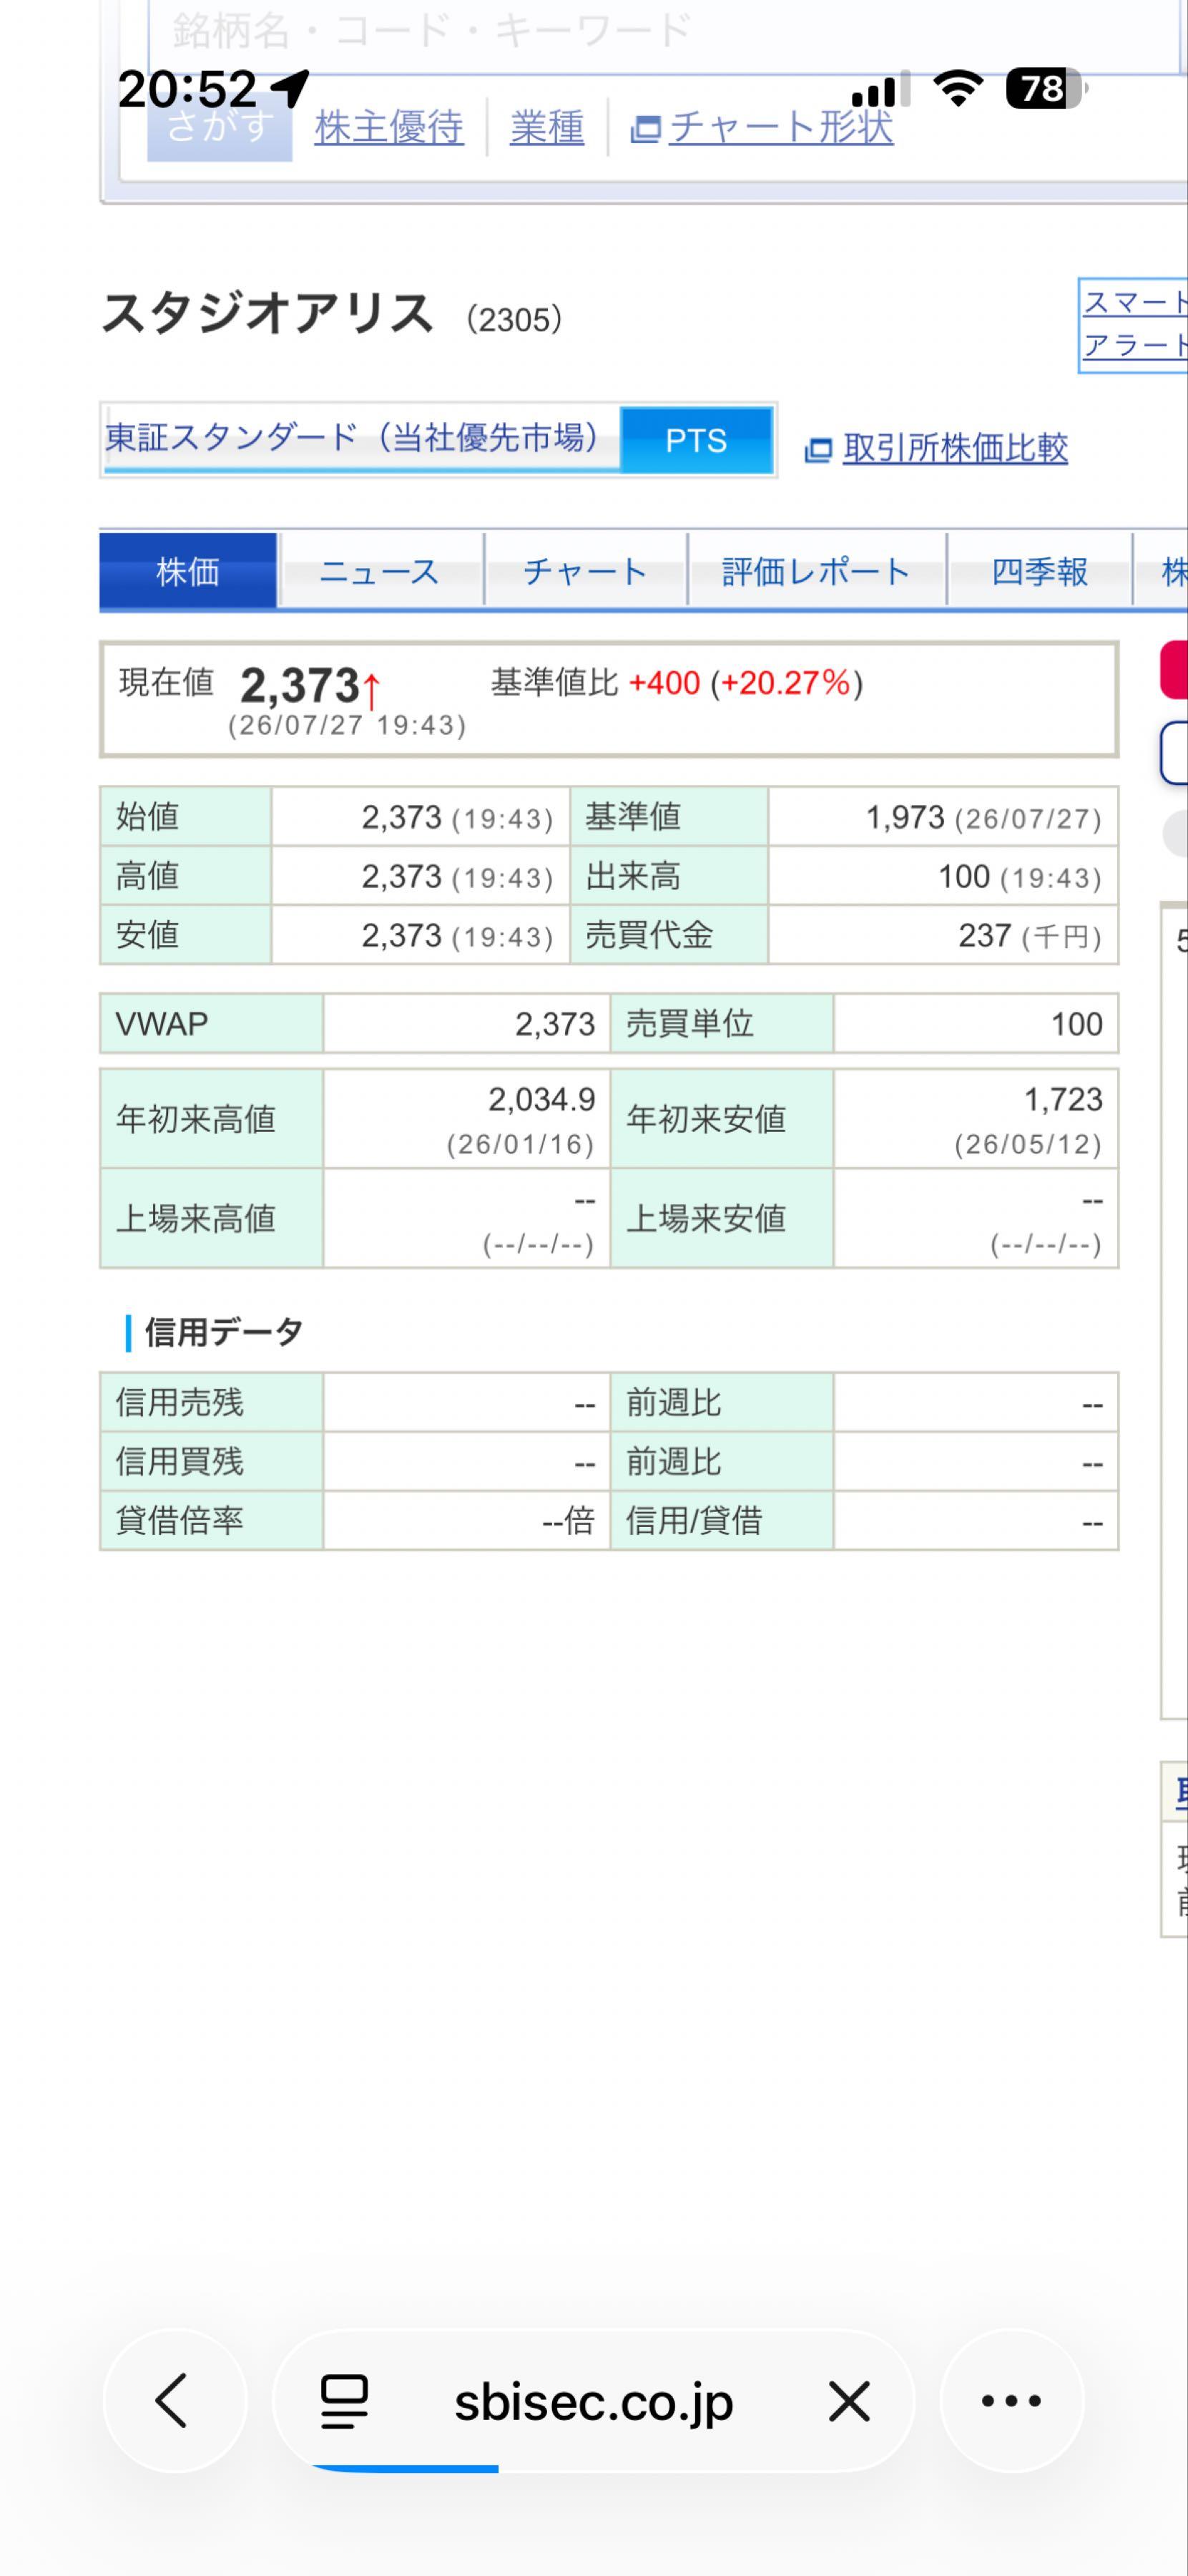Click the popup icon before チャート形状
The height and width of the screenshot is (2576, 1188).
645,130
